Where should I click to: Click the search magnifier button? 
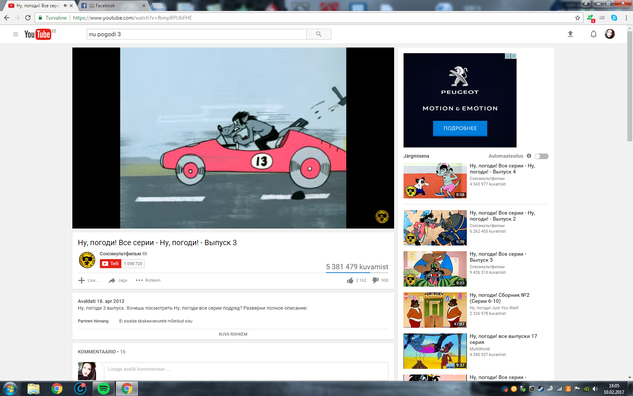coord(319,34)
